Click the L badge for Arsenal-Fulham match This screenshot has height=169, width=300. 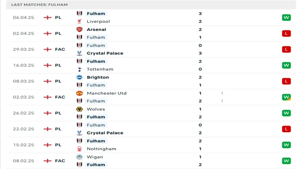click(286, 33)
